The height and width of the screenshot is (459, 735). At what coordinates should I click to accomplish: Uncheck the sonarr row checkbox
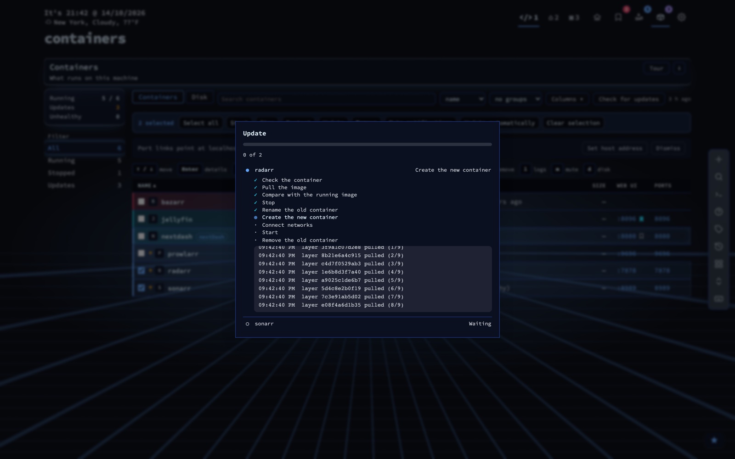141,288
